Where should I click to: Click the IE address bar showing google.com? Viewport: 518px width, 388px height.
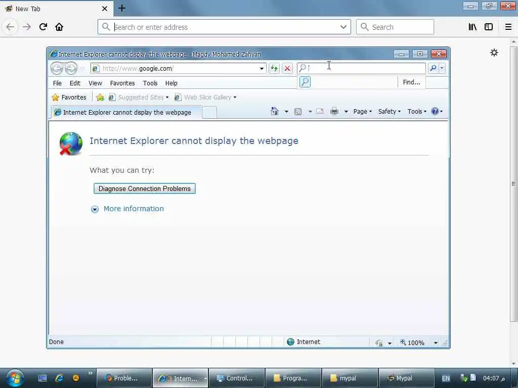[x=179, y=68]
